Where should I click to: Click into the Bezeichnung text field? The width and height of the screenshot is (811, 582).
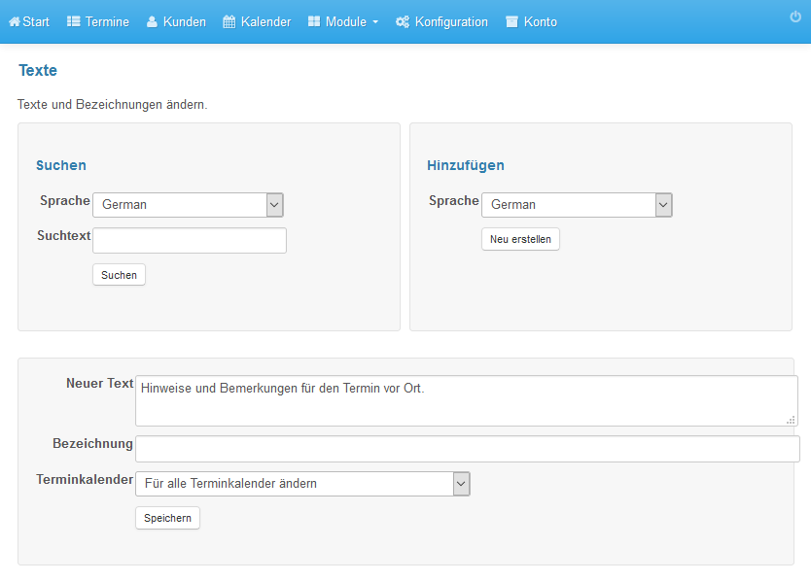[468, 449]
